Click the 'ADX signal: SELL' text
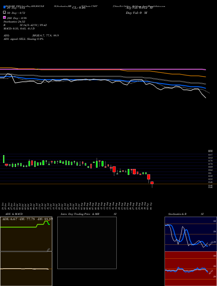 (x=15, y=39)
